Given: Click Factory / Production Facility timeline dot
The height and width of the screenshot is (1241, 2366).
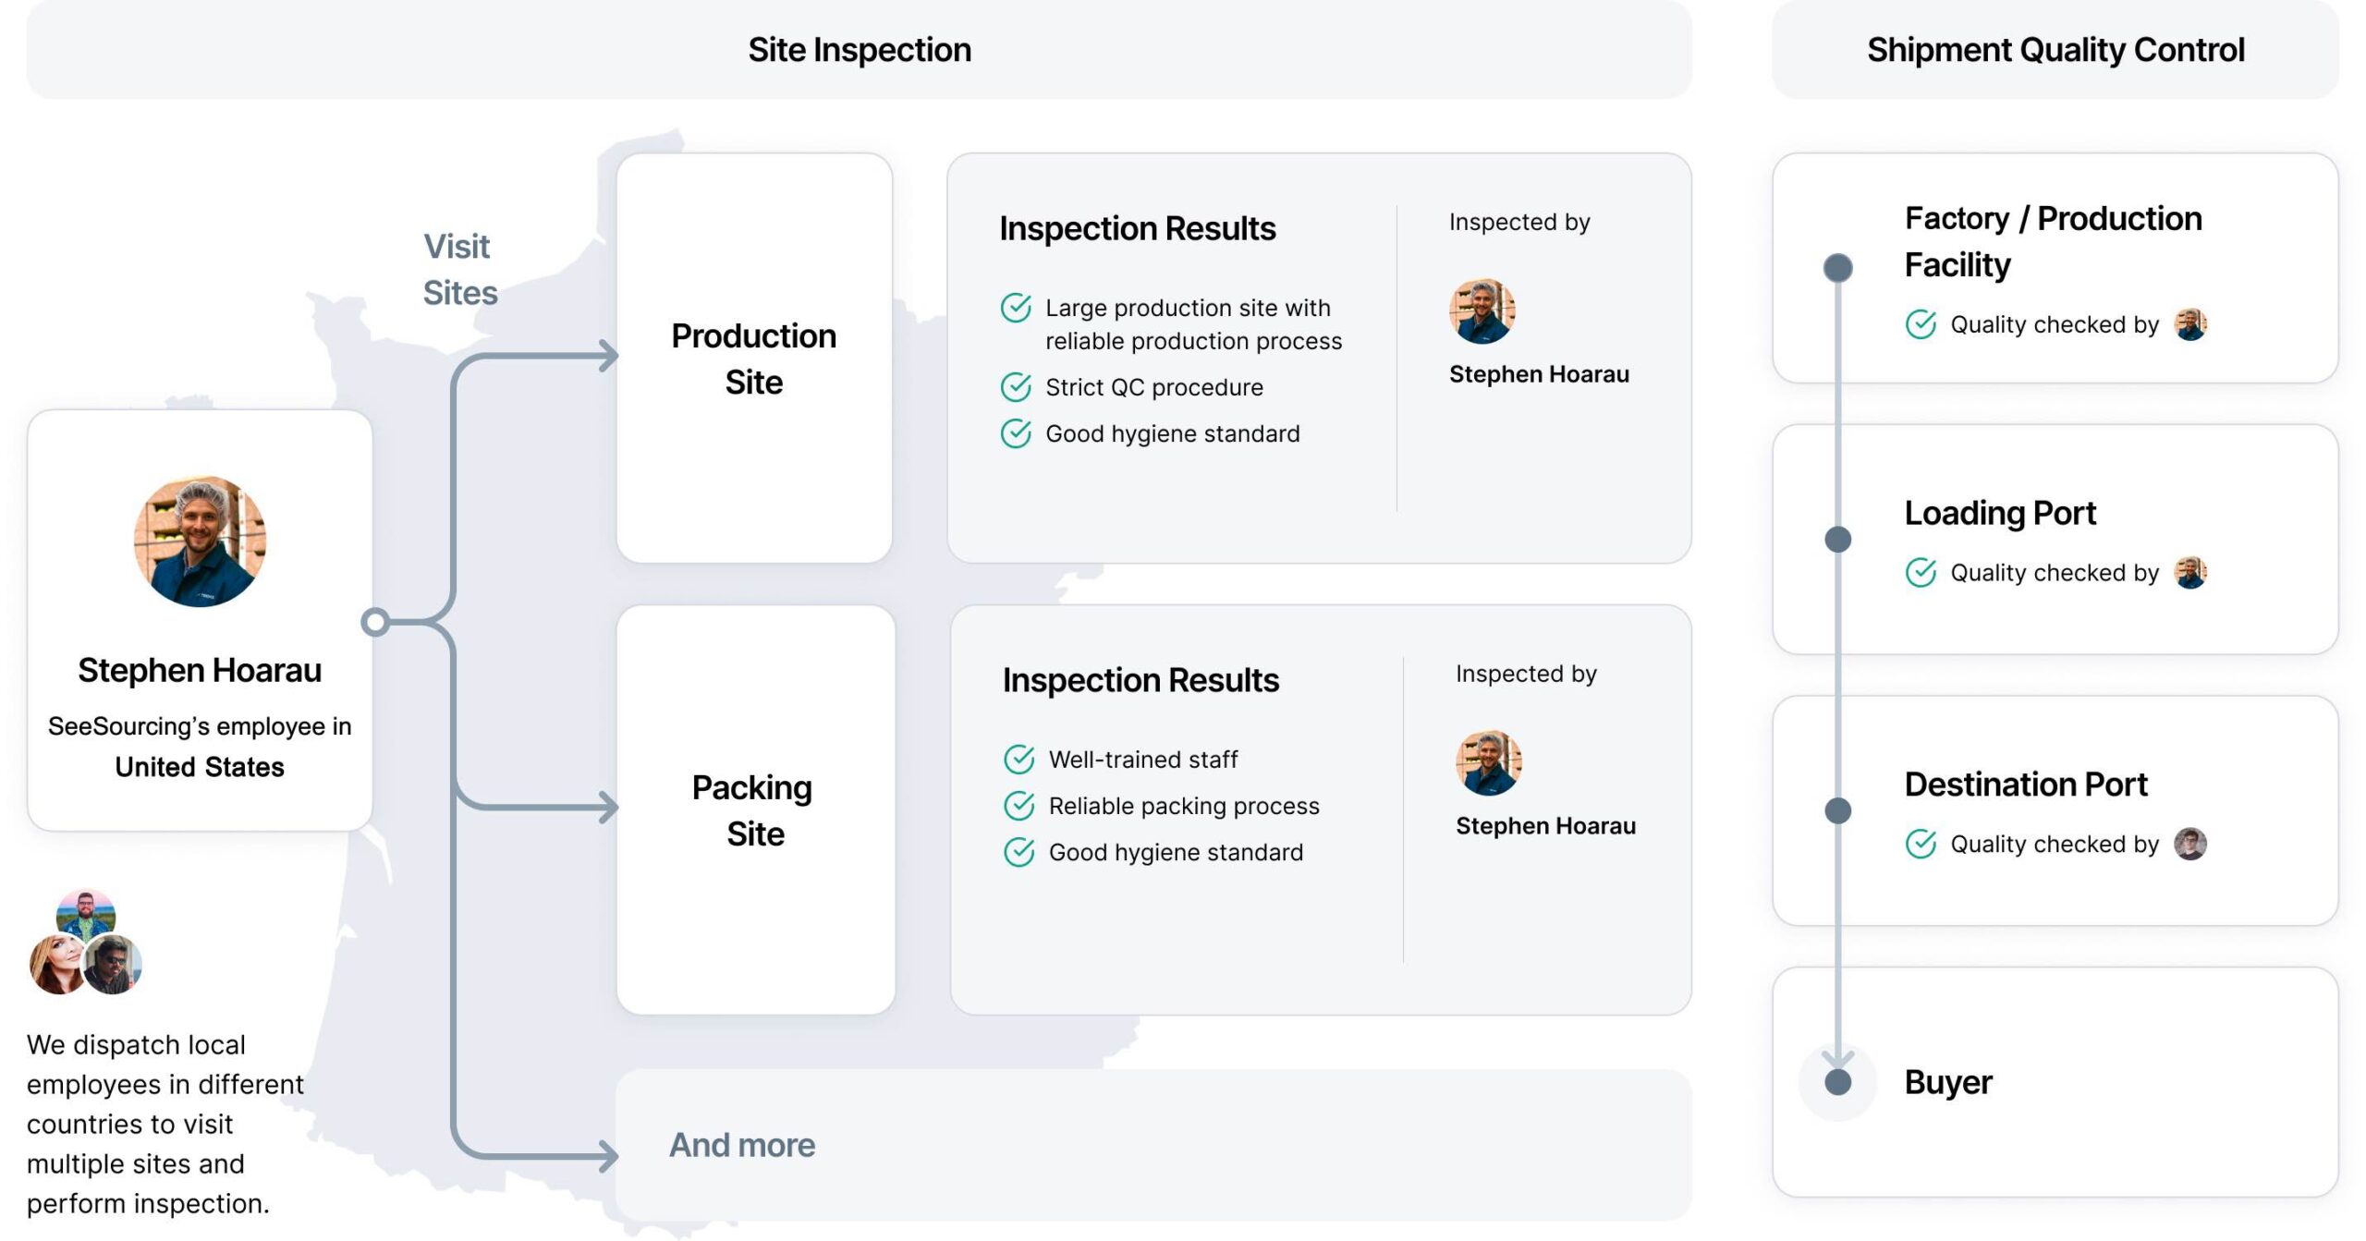Looking at the screenshot, I should [1837, 268].
